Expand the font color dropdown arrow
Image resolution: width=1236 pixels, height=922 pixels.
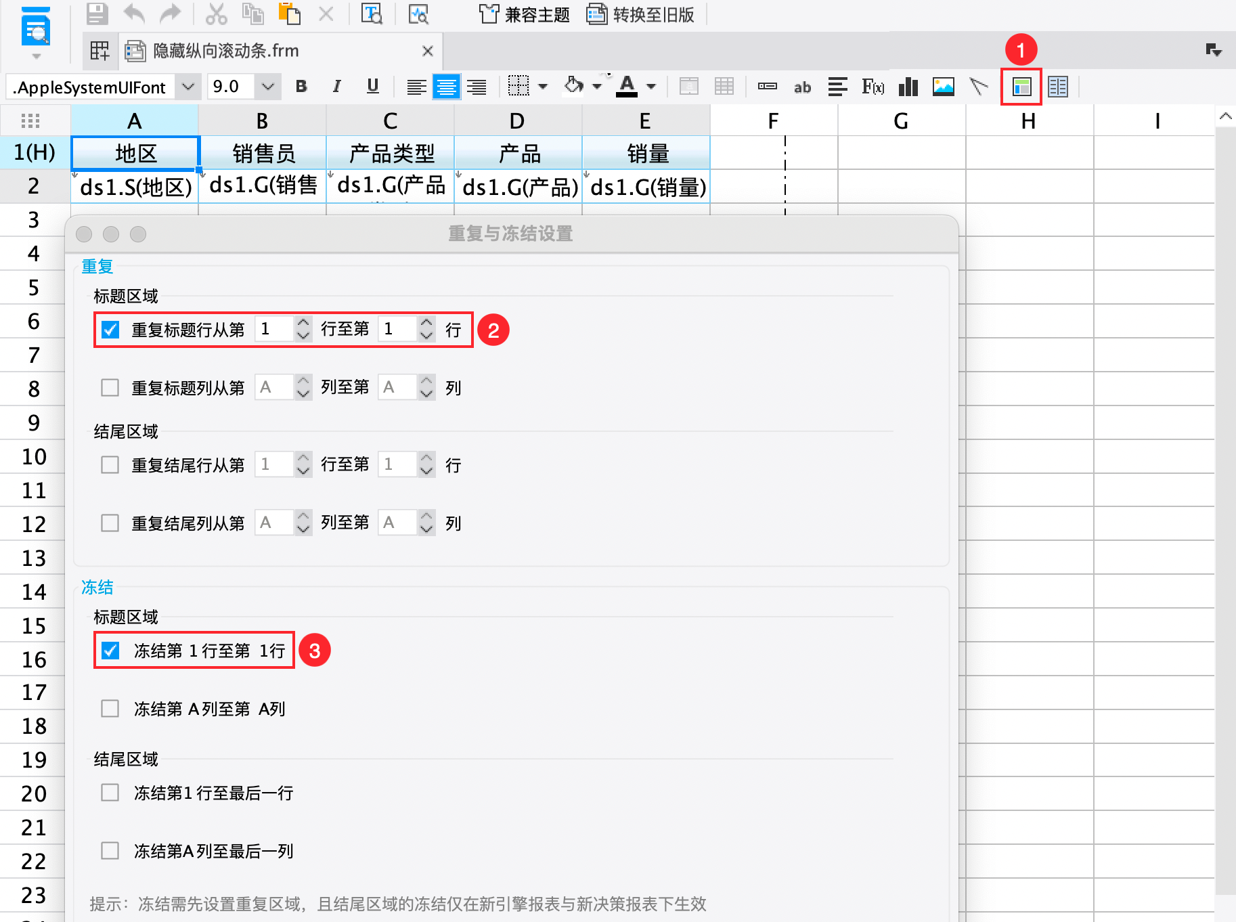tap(651, 87)
